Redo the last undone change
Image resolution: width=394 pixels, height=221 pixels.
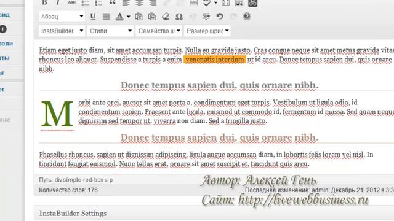tap(233, 17)
